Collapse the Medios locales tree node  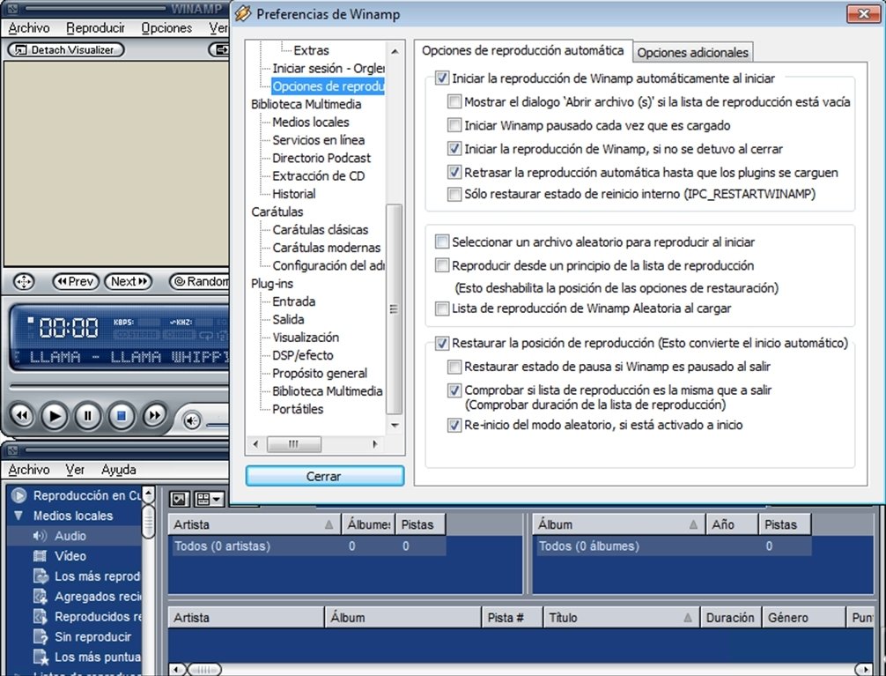click(x=18, y=516)
